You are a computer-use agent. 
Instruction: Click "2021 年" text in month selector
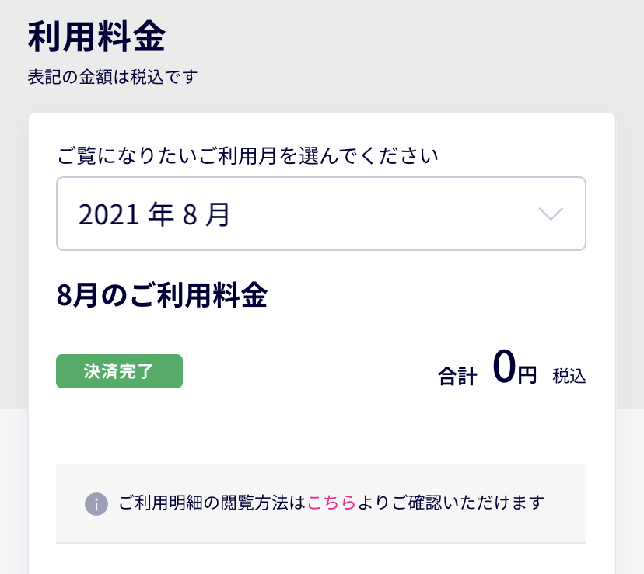tap(125, 214)
